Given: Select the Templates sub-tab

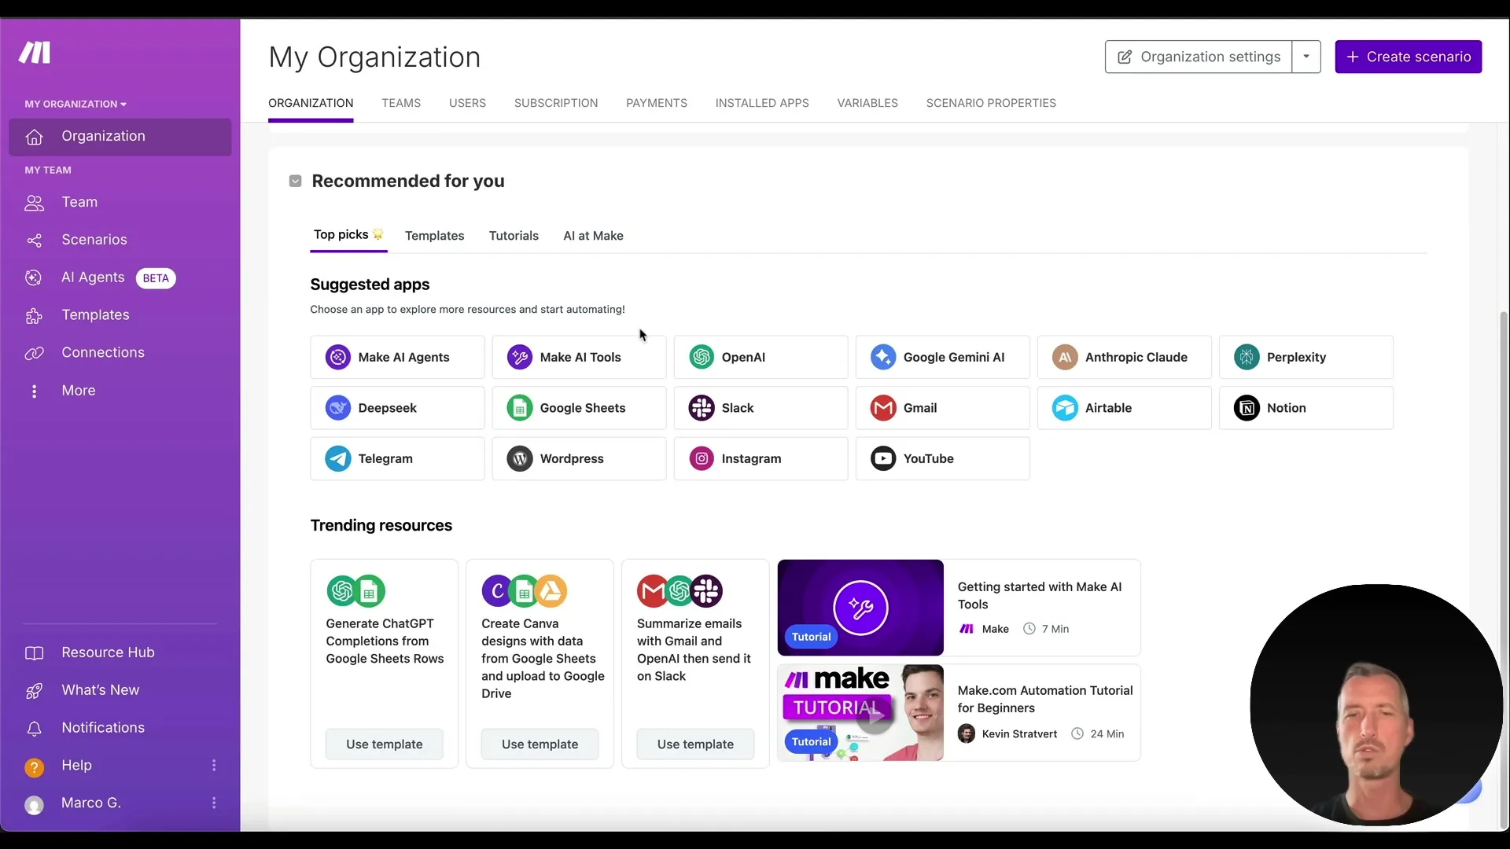Looking at the screenshot, I should pyautogui.click(x=435, y=236).
